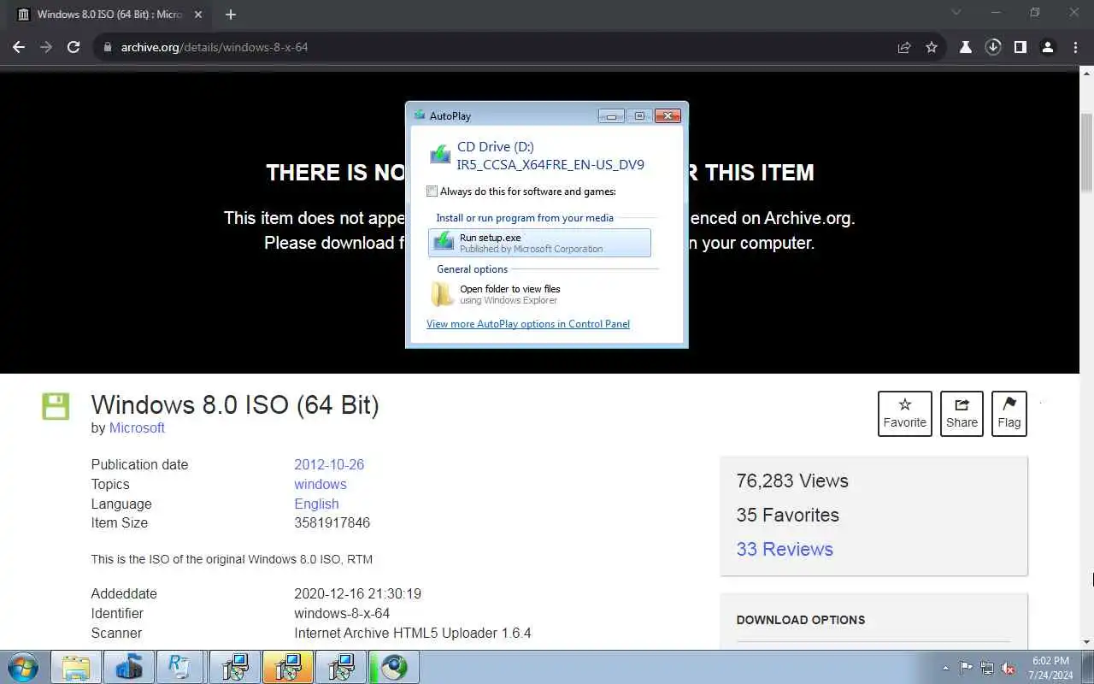This screenshot has height=684, width=1094.
Task: Close the AutoPlay dialog
Action: click(x=668, y=115)
